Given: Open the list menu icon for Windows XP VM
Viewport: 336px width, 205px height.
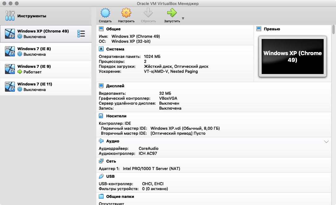Looking at the screenshot, I should pyautogui.click(x=81, y=34).
